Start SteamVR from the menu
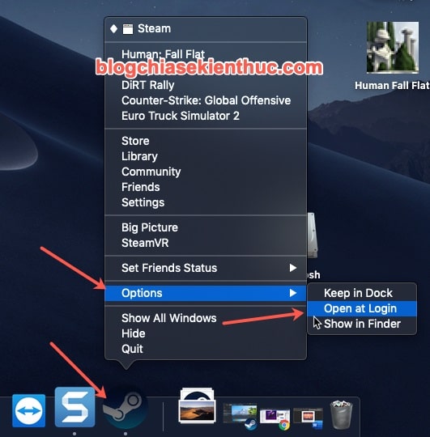The width and height of the screenshot is (430, 437). 206,243
